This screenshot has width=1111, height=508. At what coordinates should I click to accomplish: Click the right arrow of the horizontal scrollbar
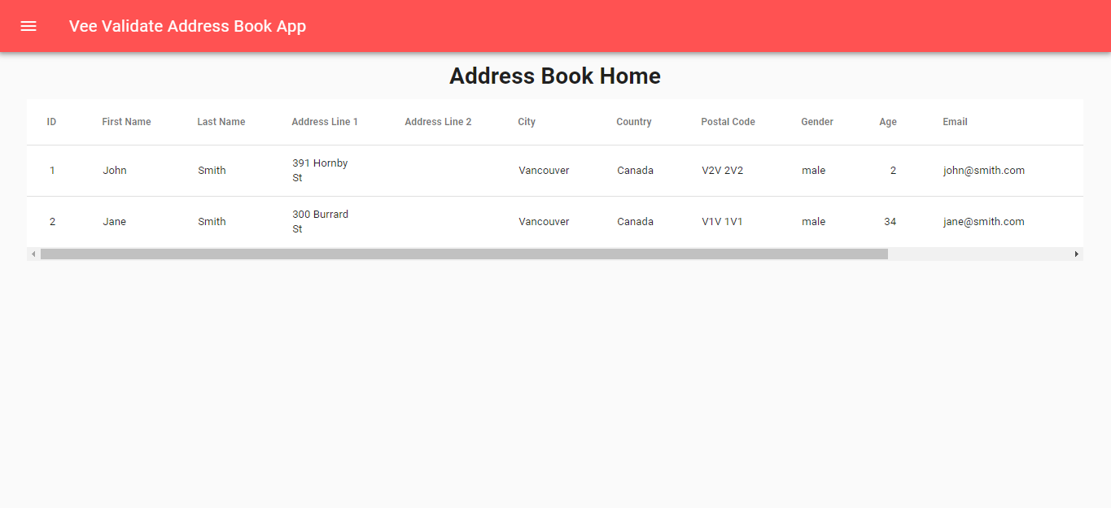(x=1078, y=253)
